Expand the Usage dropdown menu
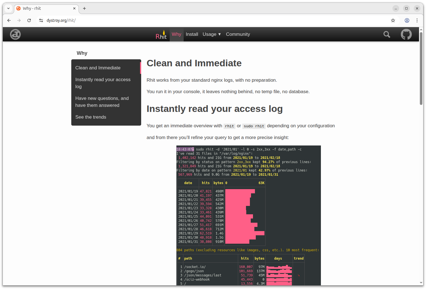The height and width of the screenshot is (289, 426). 212,34
